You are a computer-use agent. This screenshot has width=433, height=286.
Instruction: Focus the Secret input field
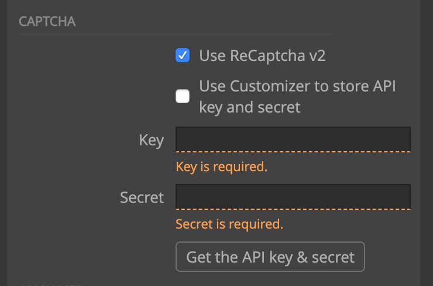293,197
